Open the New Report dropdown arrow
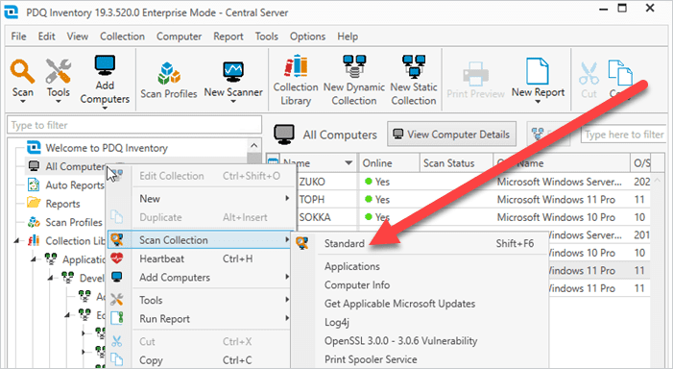Image resolution: width=673 pixels, height=369 pixels. [x=538, y=102]
